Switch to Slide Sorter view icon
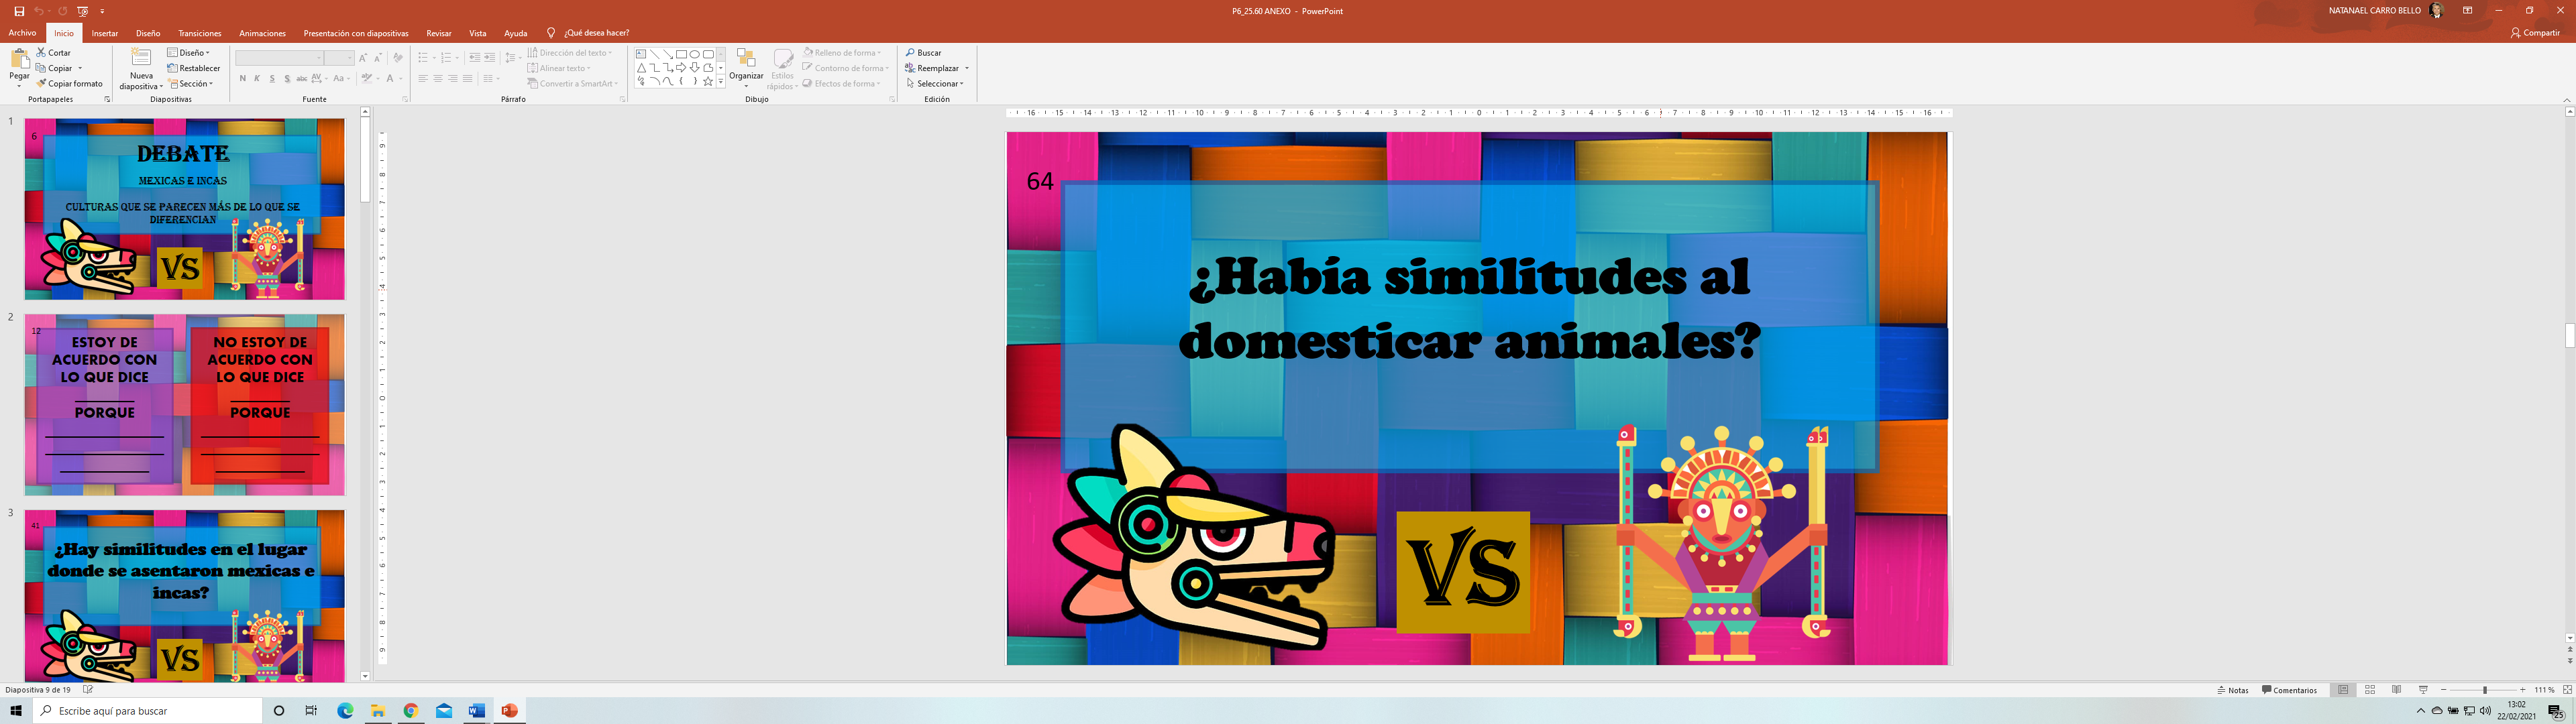 click(x=2369, y=690)
